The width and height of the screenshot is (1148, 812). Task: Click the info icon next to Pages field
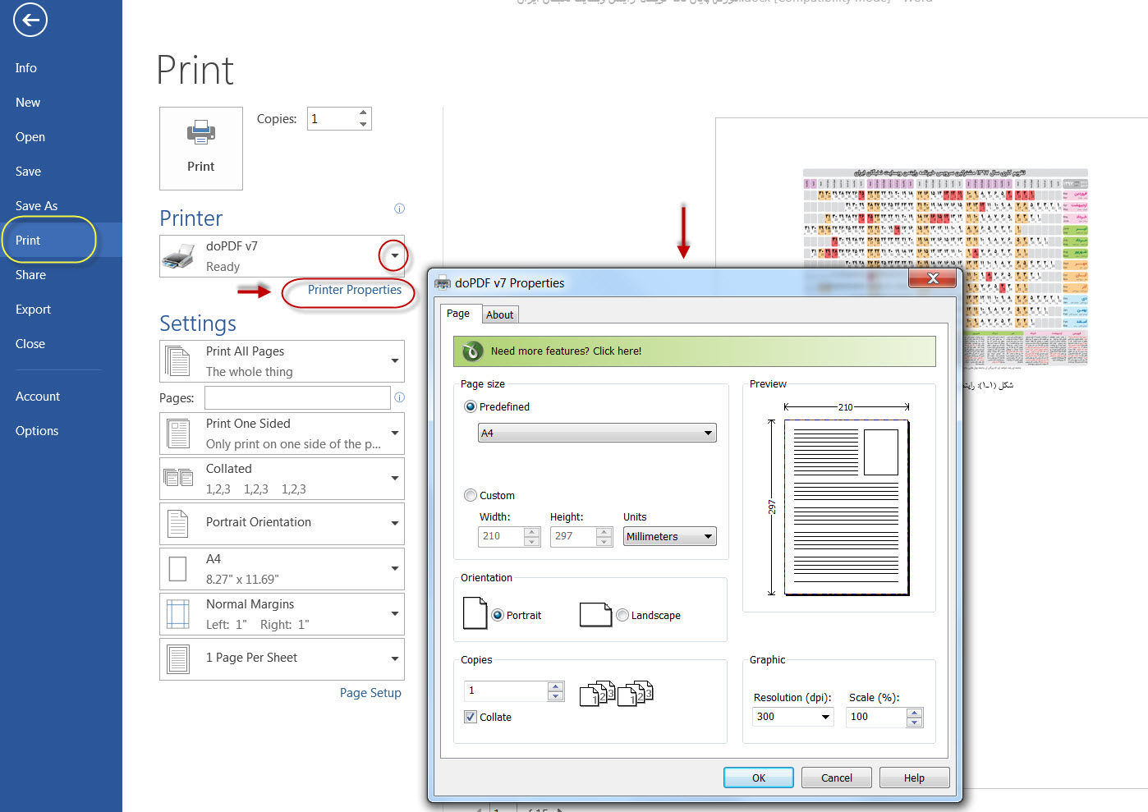(399, 397)
